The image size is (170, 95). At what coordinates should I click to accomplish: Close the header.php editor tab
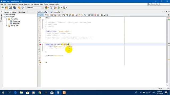[x=62, y=12]
